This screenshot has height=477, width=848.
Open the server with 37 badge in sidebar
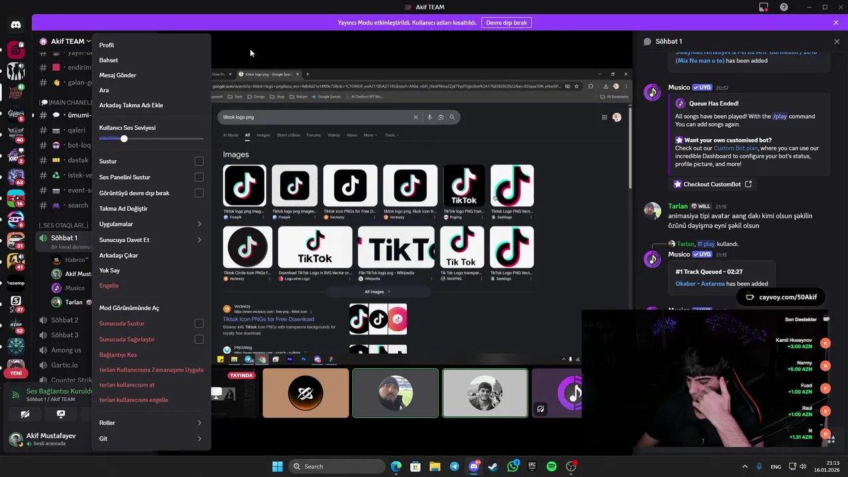click(x=16, y=303)
